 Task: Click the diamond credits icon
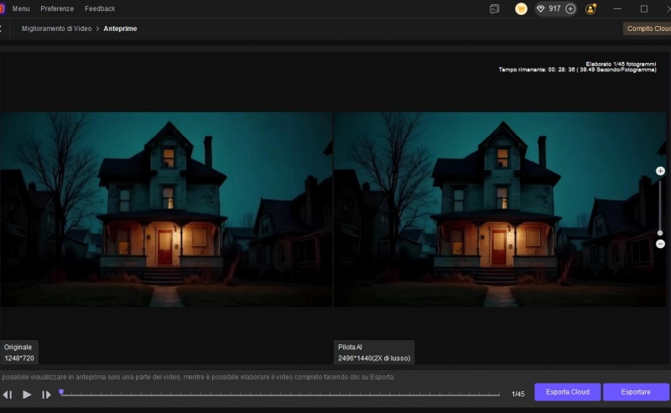(x=541, y=8)
